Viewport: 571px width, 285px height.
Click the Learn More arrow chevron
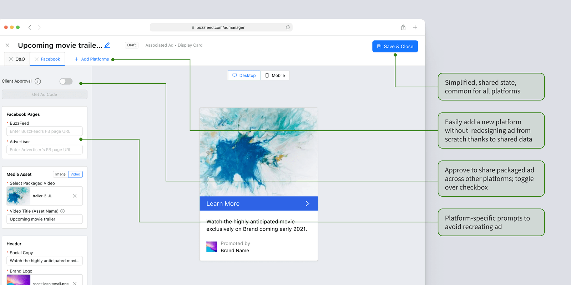coord(308,203)
